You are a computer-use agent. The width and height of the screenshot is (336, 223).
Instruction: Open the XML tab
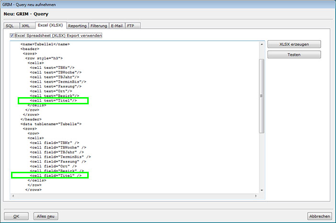[x=26, y=25]
